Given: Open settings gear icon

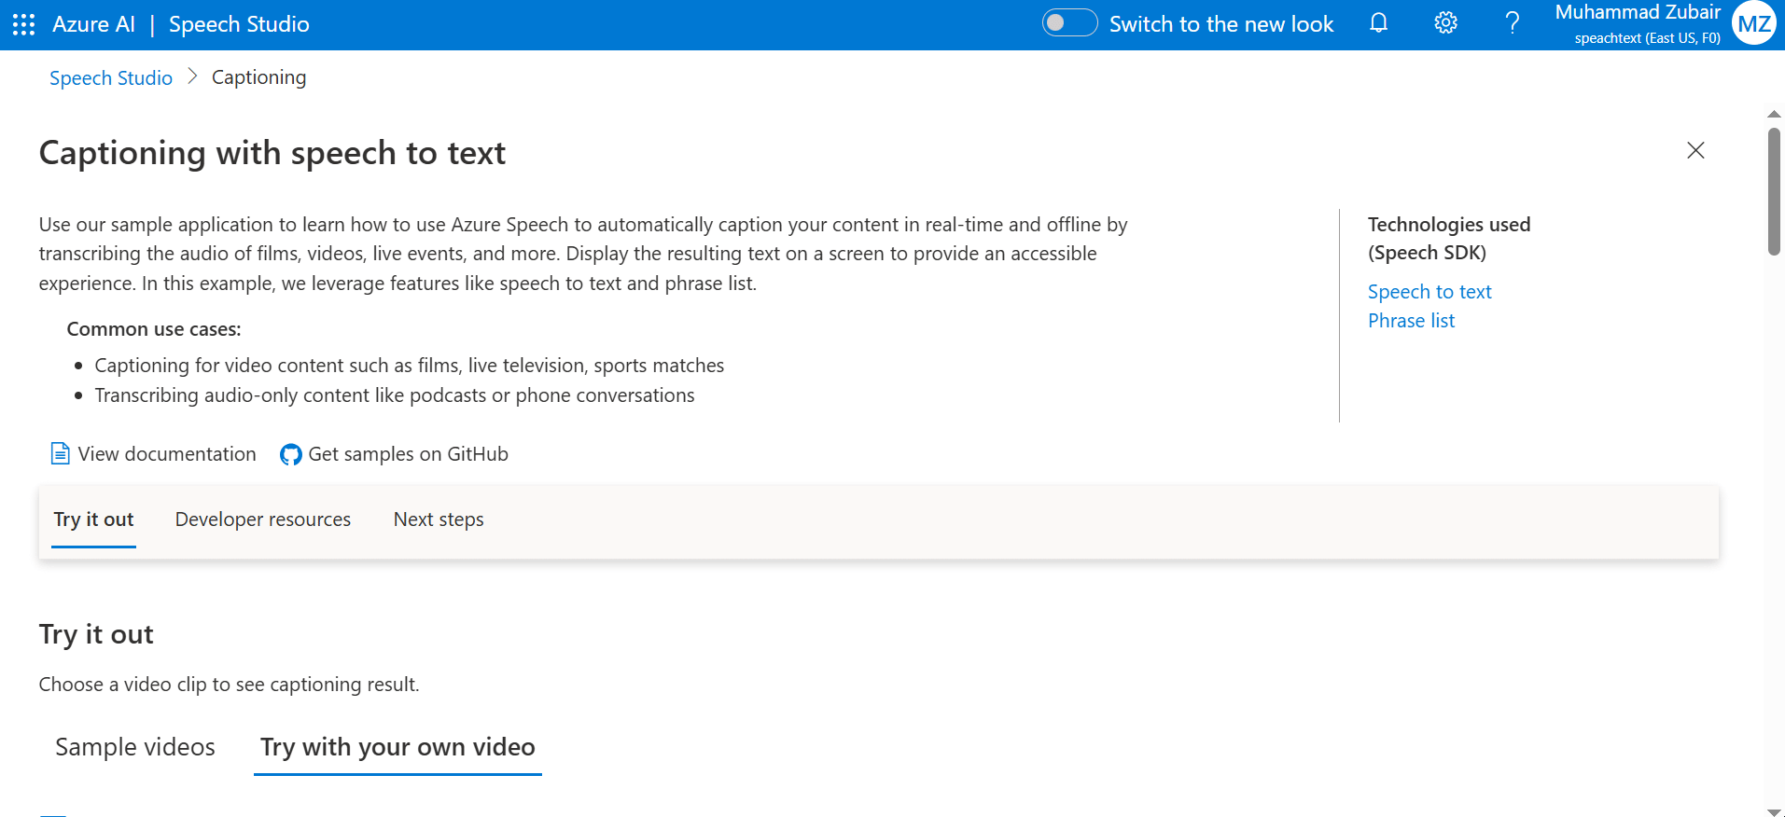Looking at the screenshot, I should click(1445, 23).
